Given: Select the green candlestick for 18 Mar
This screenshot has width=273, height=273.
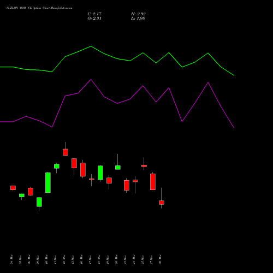Looking at the screenshot, I should (x=100, y=173).
